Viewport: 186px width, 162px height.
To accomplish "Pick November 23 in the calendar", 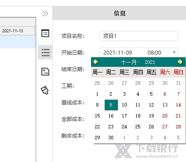I will click(111, 127).
